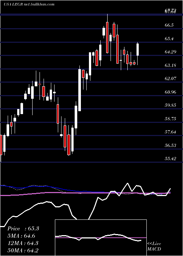This screenshot has height=256, width=183.
Task: Click the MACD inset chart panel
Action: click(x=101, y=238)
